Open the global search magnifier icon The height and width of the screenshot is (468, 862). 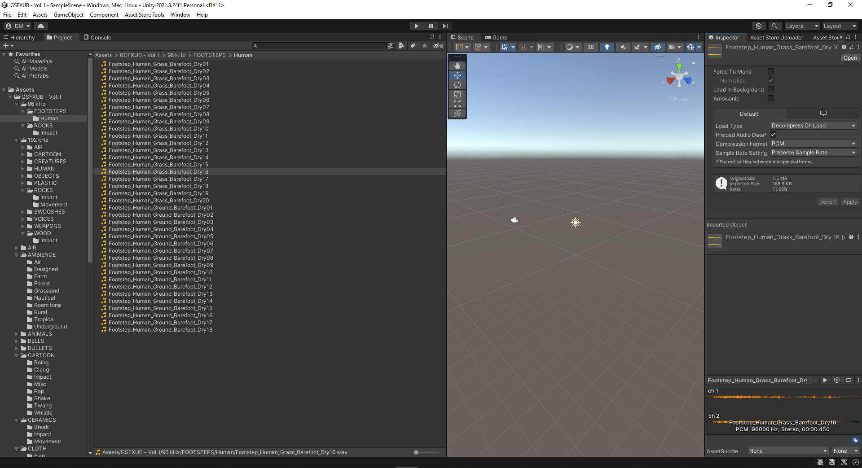coord(774,26)
